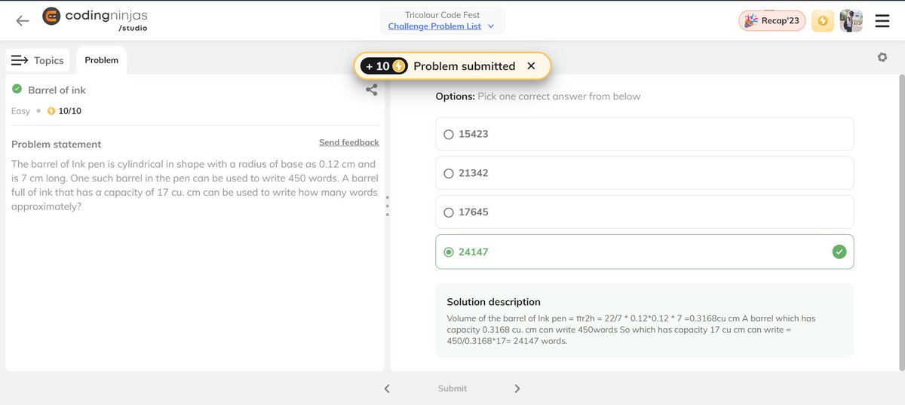Click the 10/10 score text
Viewport: 905px width, 405px height.
[69, 111]
